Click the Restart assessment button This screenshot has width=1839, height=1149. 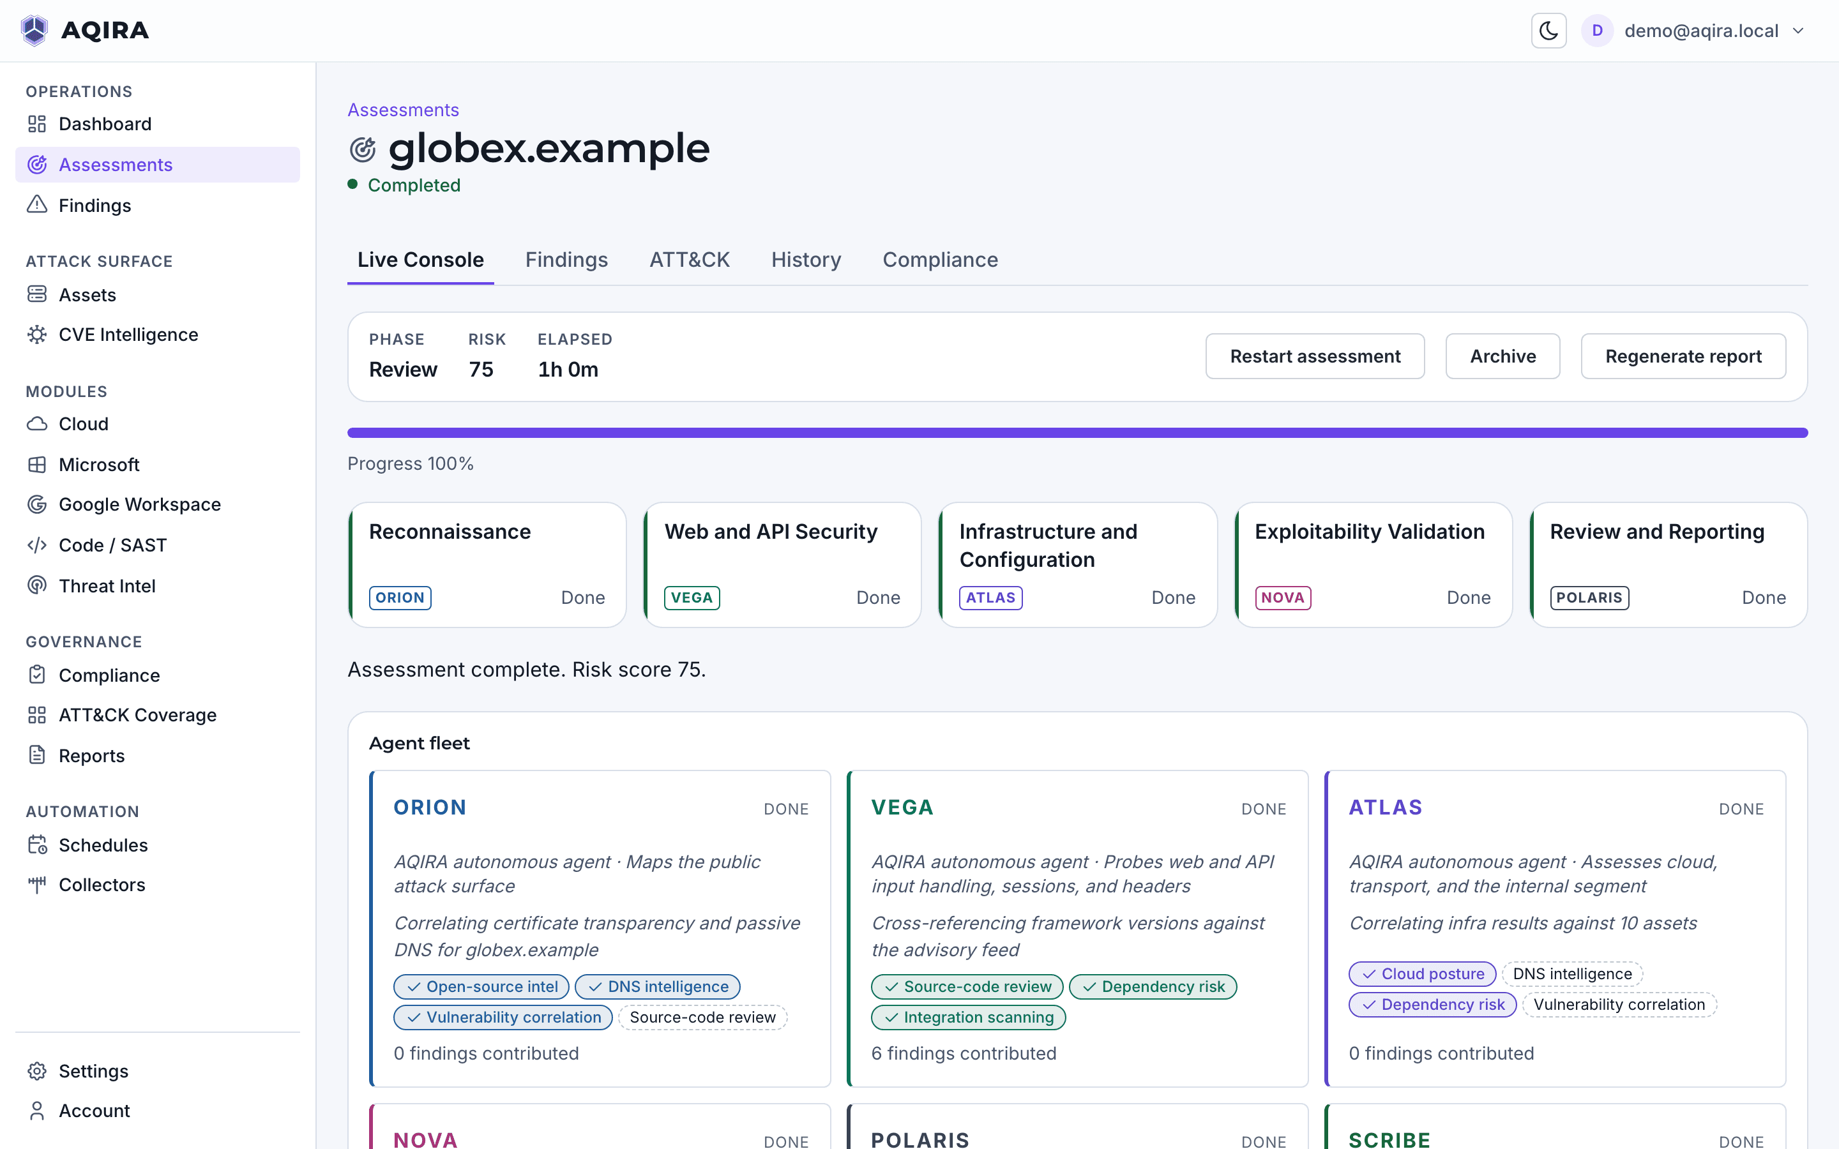click(x=1315, y=356)
